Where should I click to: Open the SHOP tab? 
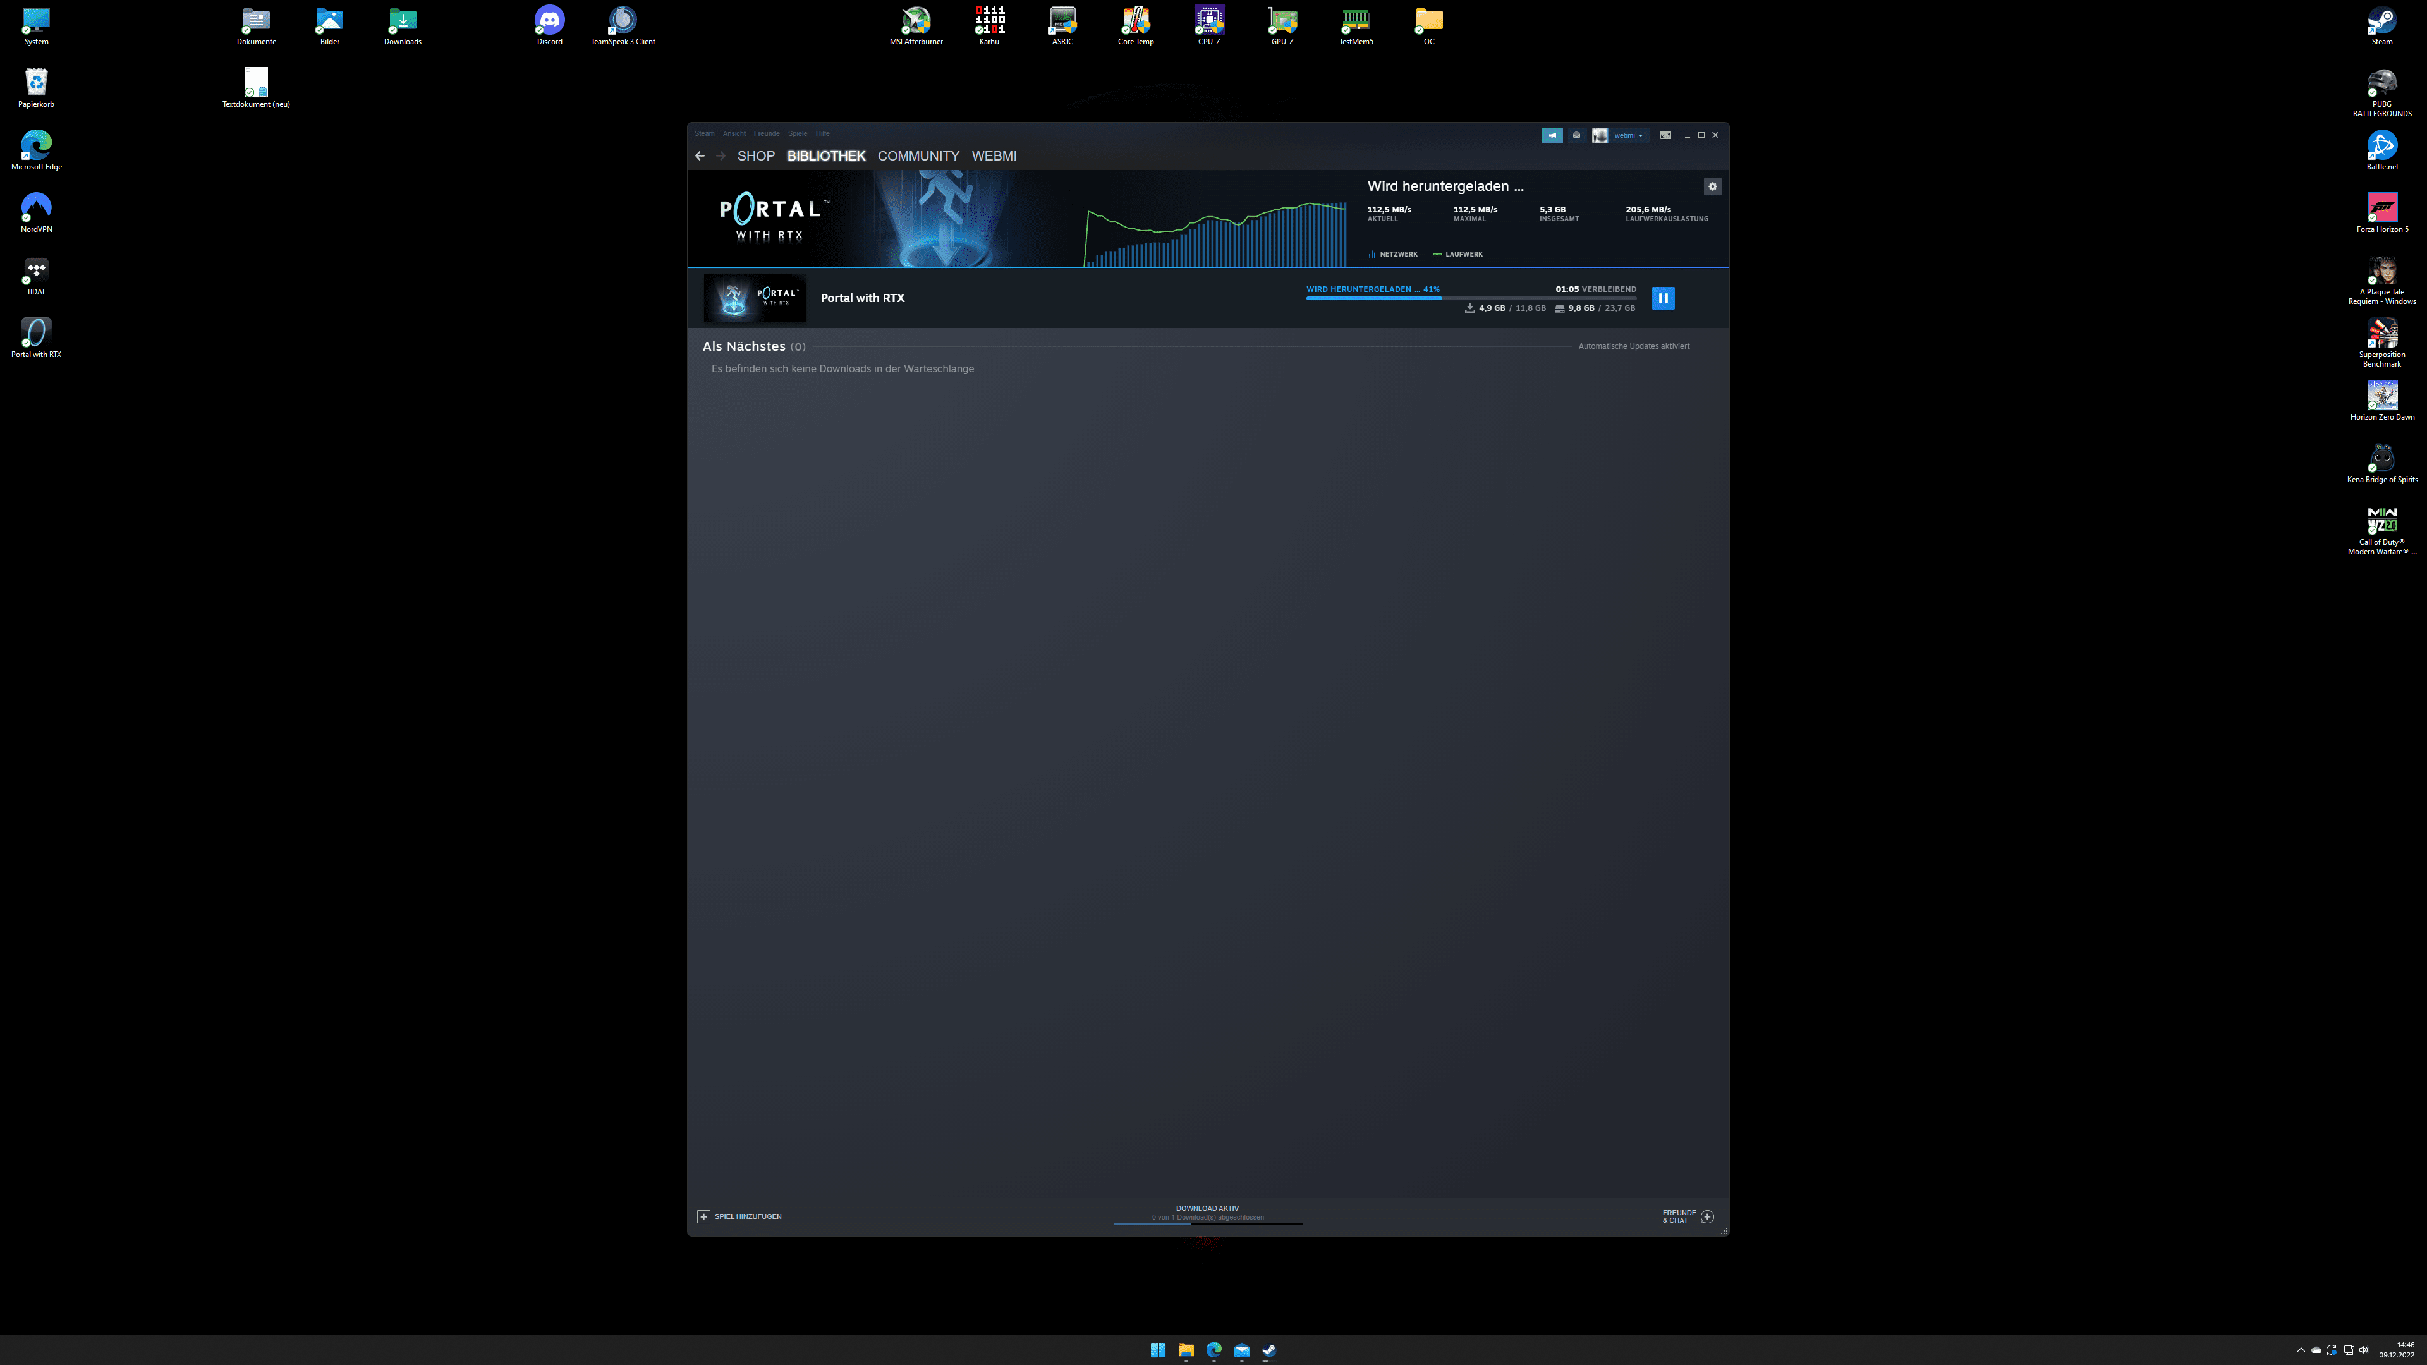point(756,156)
